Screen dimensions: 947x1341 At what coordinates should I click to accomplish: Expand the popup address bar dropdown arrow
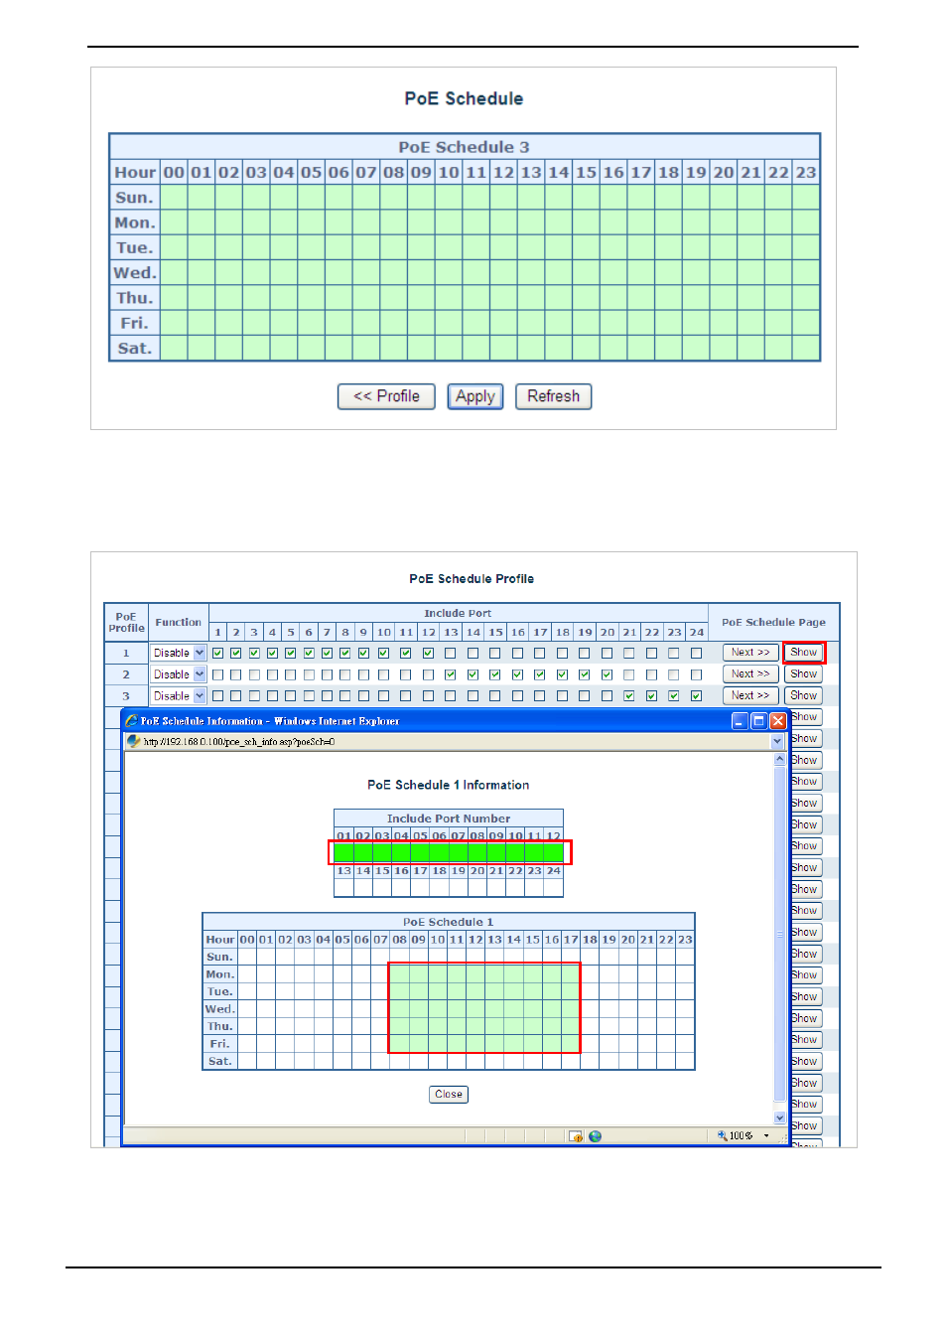pos(777,742)
